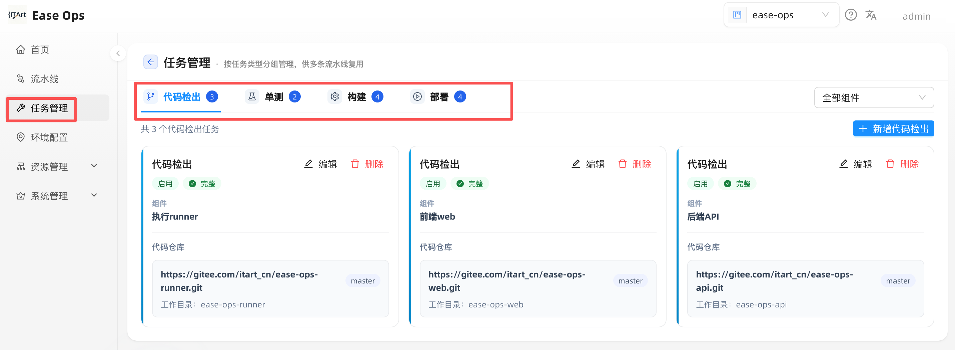Open the 部署 tab
The height and width of the screenshot is (350, 955).
tap(438, 97)
